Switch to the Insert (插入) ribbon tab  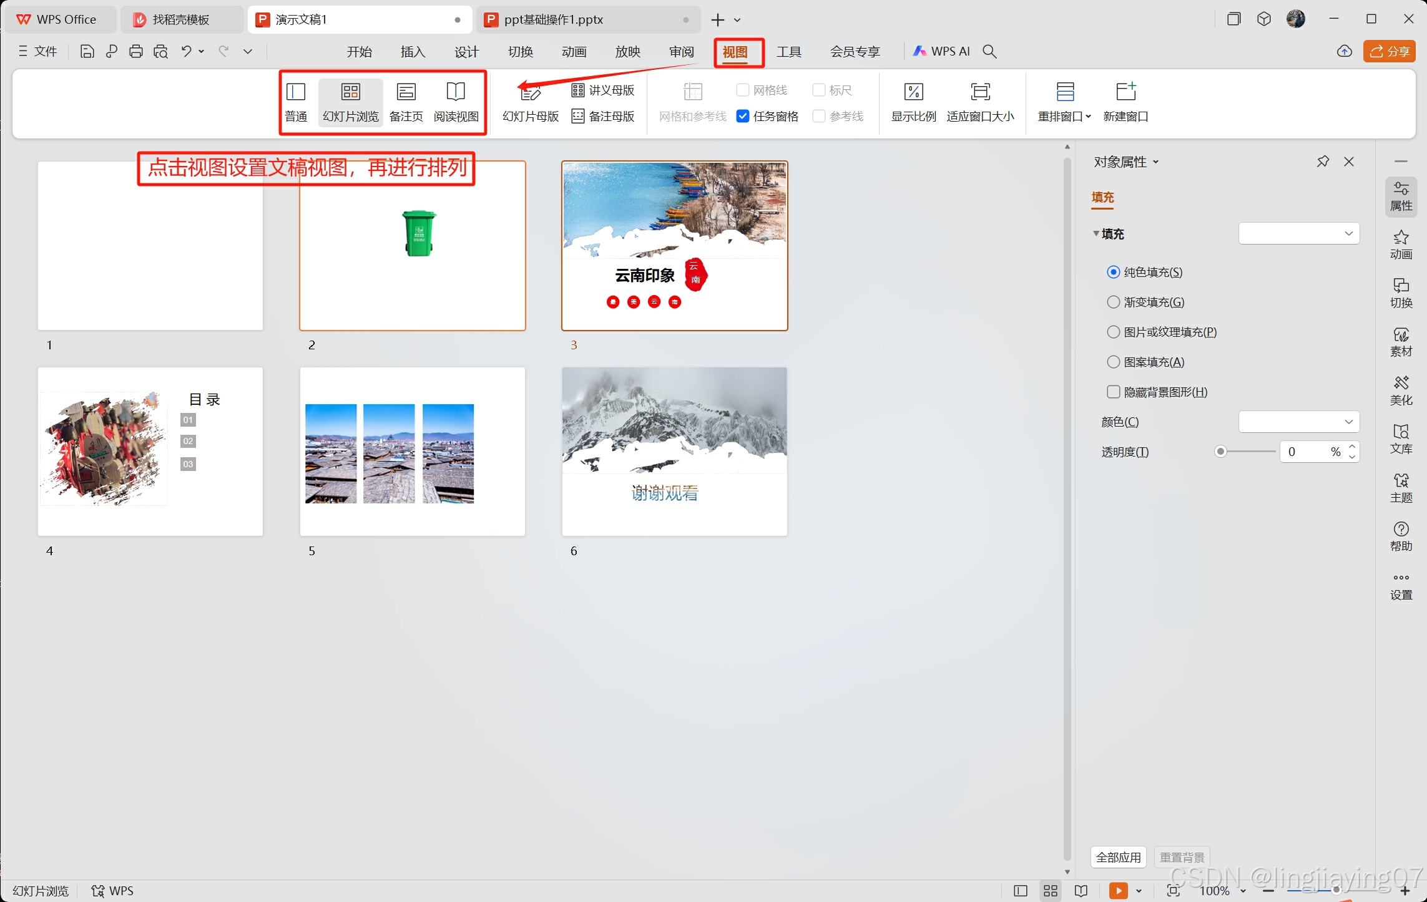pos(412,52)
